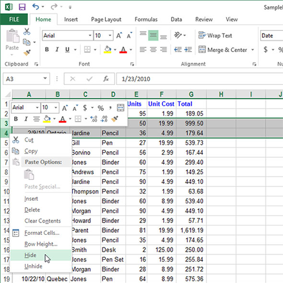Viewport: 283px width, 283px height.
Task: Activate the Format Painter in Clipboard group
Action: pyautogui.click(x=27, y=53)
